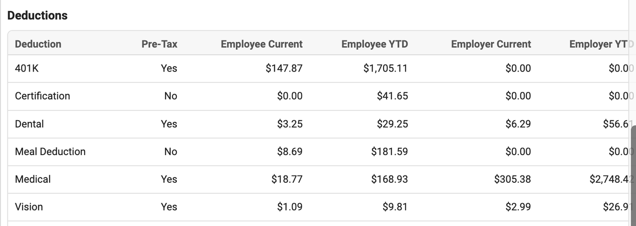Click the Deduction column header
This screenshot has width=636, height=226.
tap(38, 44)
